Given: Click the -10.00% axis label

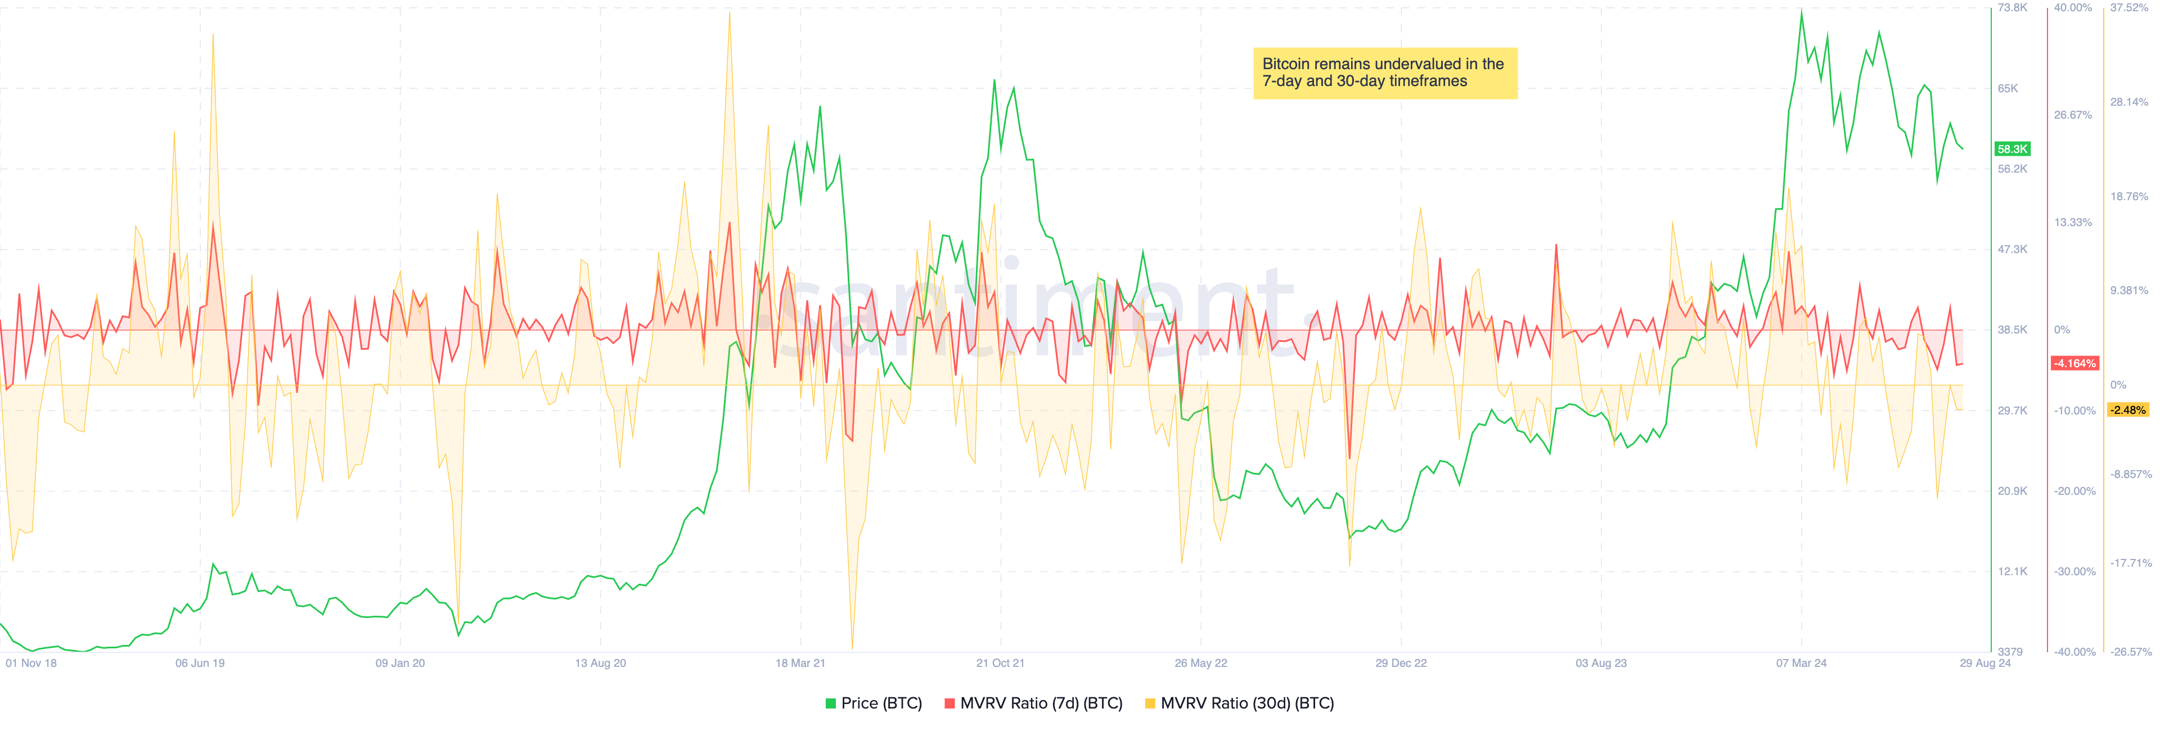Looking at the screenshot, I should 2074,410.
